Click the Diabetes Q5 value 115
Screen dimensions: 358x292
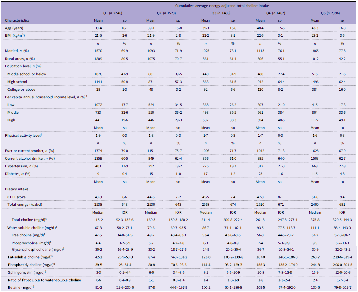[x=315, y=174]
